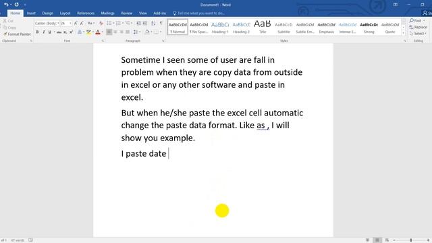Show or hide paragraph marks

161,24
